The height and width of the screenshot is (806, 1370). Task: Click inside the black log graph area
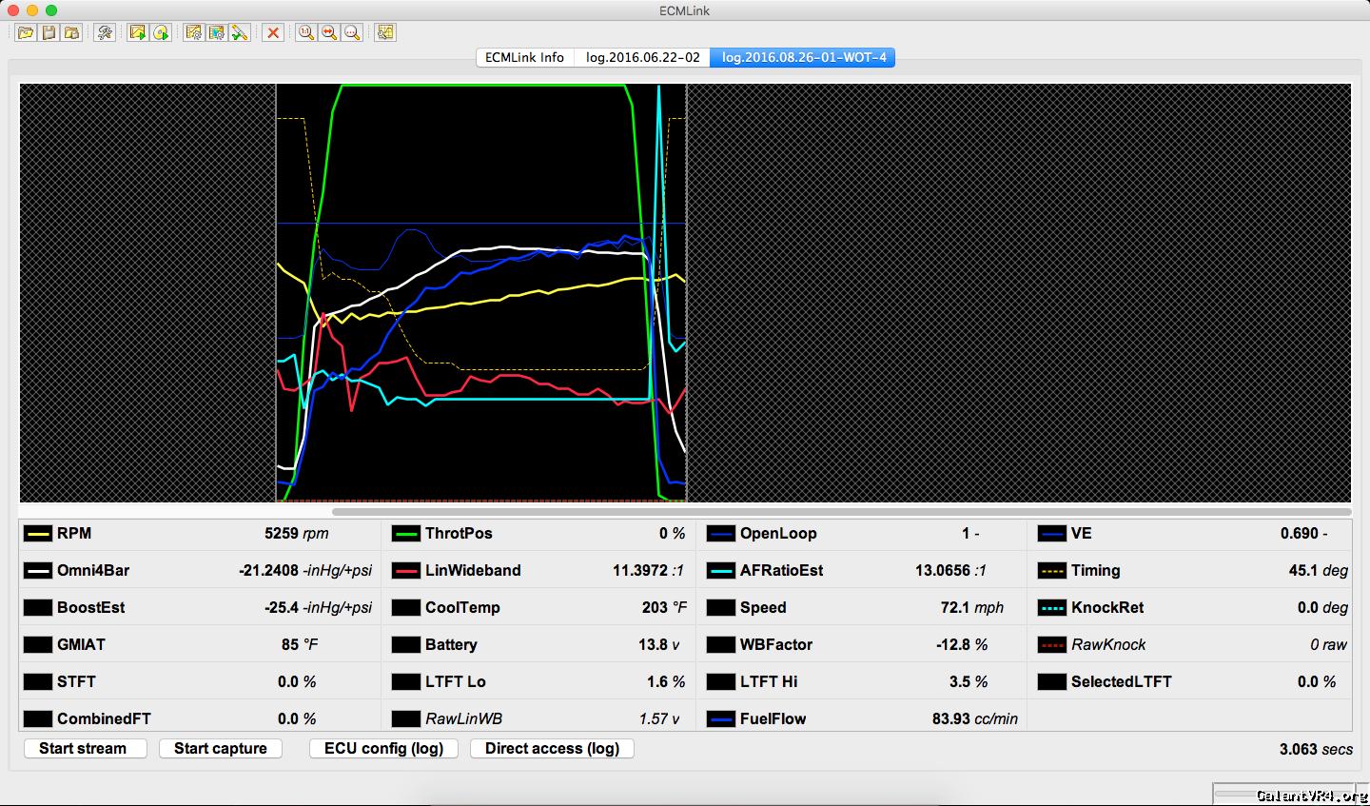(x=480, y=292)
